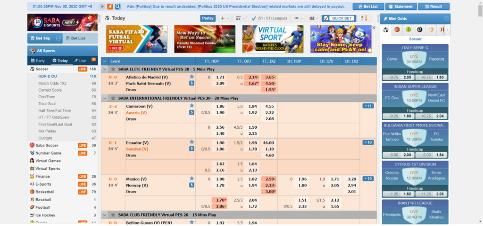Open stats icon for Cameroon vs Austria
Image resolution: width=483 pixels, height=226 pixels.
coord(192,113)
